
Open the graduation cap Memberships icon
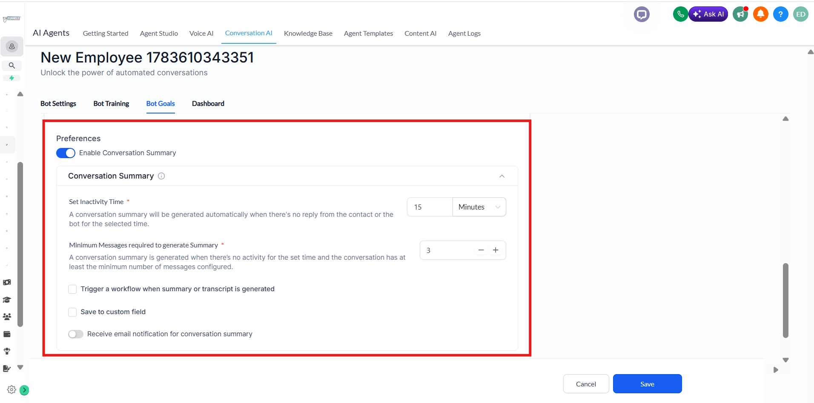pos(7,300)
